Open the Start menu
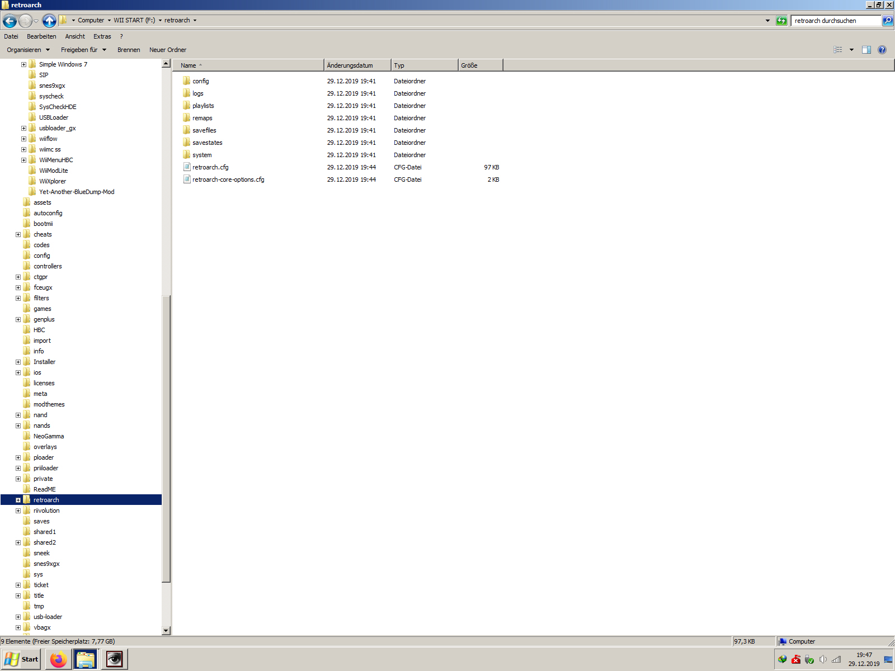The height and width of the screenshot is (671, 895). coord(21,659)
